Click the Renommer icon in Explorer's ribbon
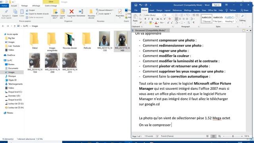 click(x=81, y=12)
